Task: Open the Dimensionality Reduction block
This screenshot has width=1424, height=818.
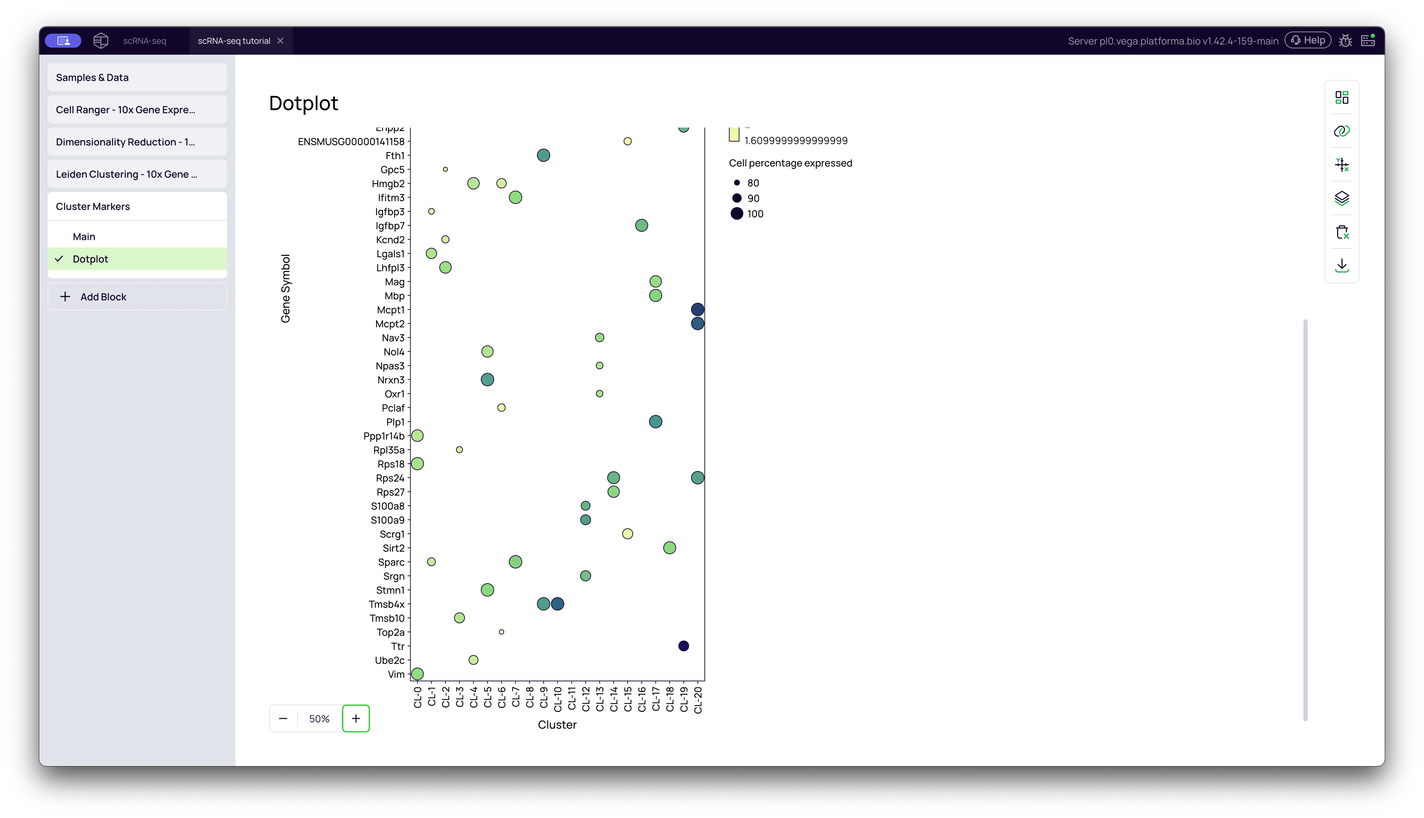Action: coord(137,142)
